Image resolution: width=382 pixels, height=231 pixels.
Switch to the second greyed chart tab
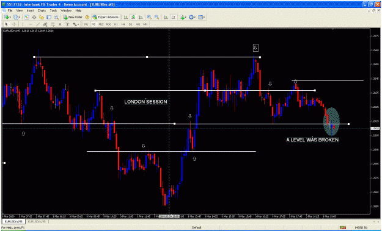[x=36, y=221]
